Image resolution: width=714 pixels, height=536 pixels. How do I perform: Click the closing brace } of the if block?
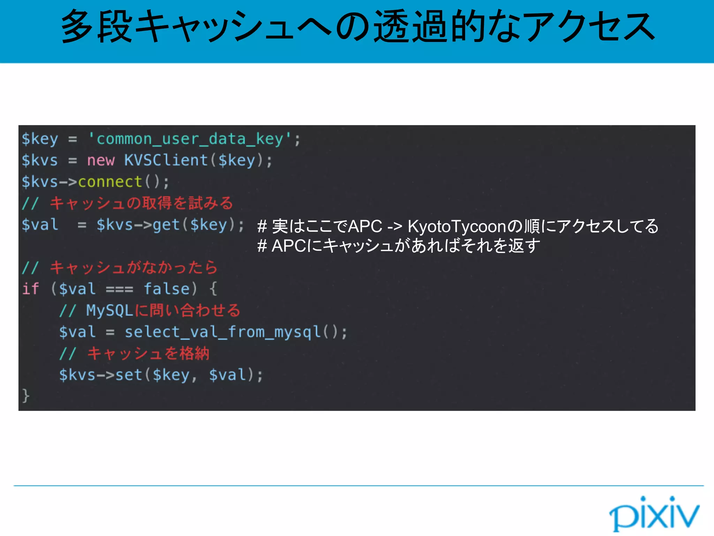tap(26, 396)
